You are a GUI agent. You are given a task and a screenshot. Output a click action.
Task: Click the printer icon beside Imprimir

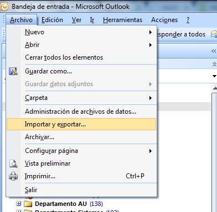(x=13, y=176)
